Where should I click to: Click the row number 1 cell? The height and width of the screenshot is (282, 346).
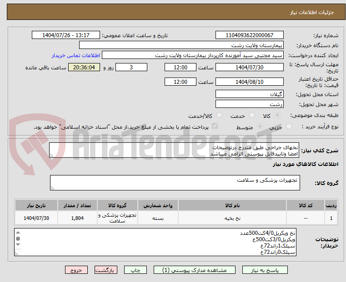click(331, 218)
